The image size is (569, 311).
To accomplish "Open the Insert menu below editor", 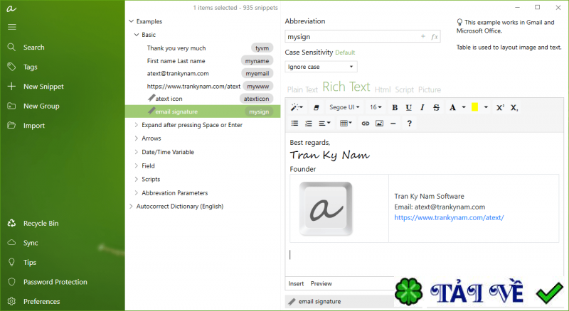I will coord(296,284).
